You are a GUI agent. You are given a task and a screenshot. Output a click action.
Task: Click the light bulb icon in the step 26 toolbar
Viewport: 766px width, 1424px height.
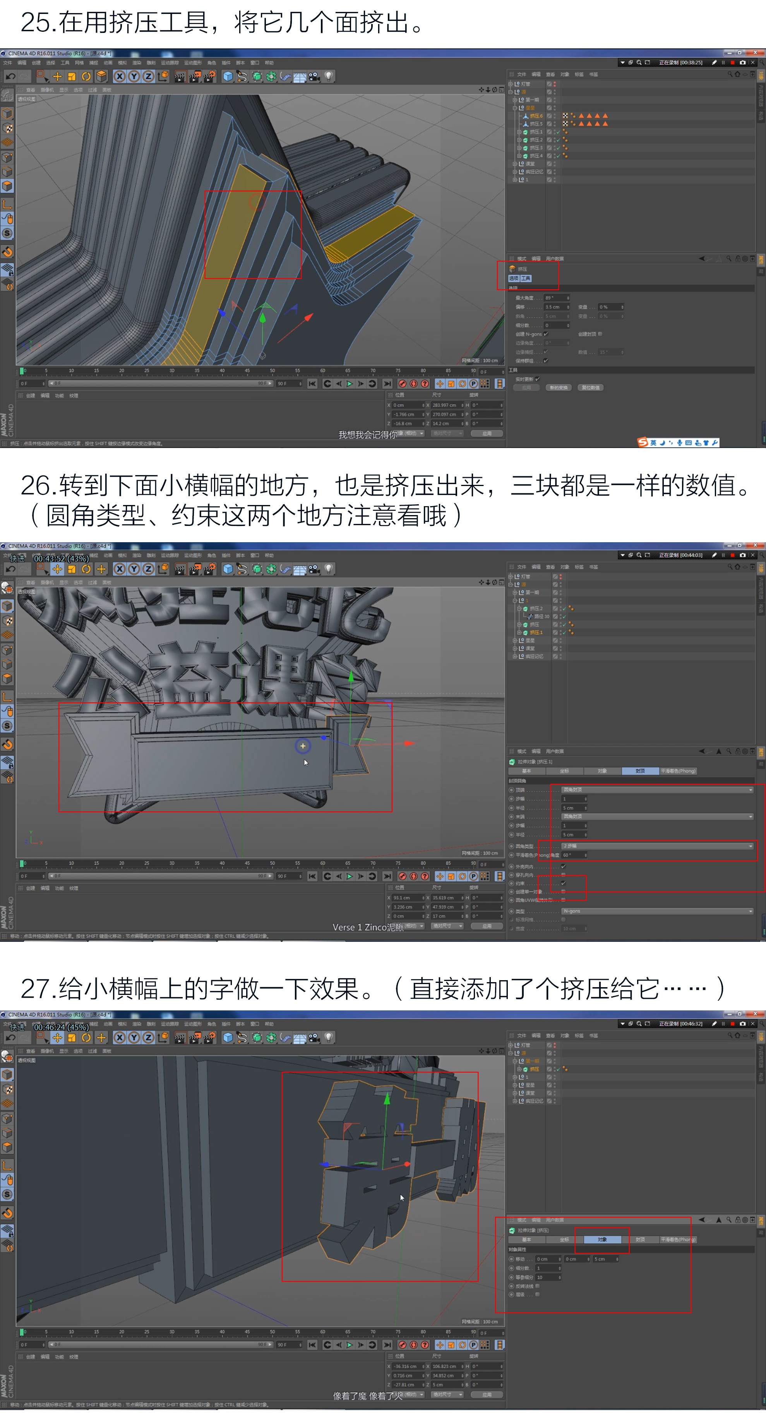click(329, 569)
